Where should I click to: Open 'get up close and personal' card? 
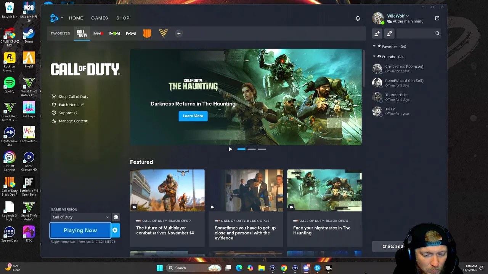[x=246, y=208]
